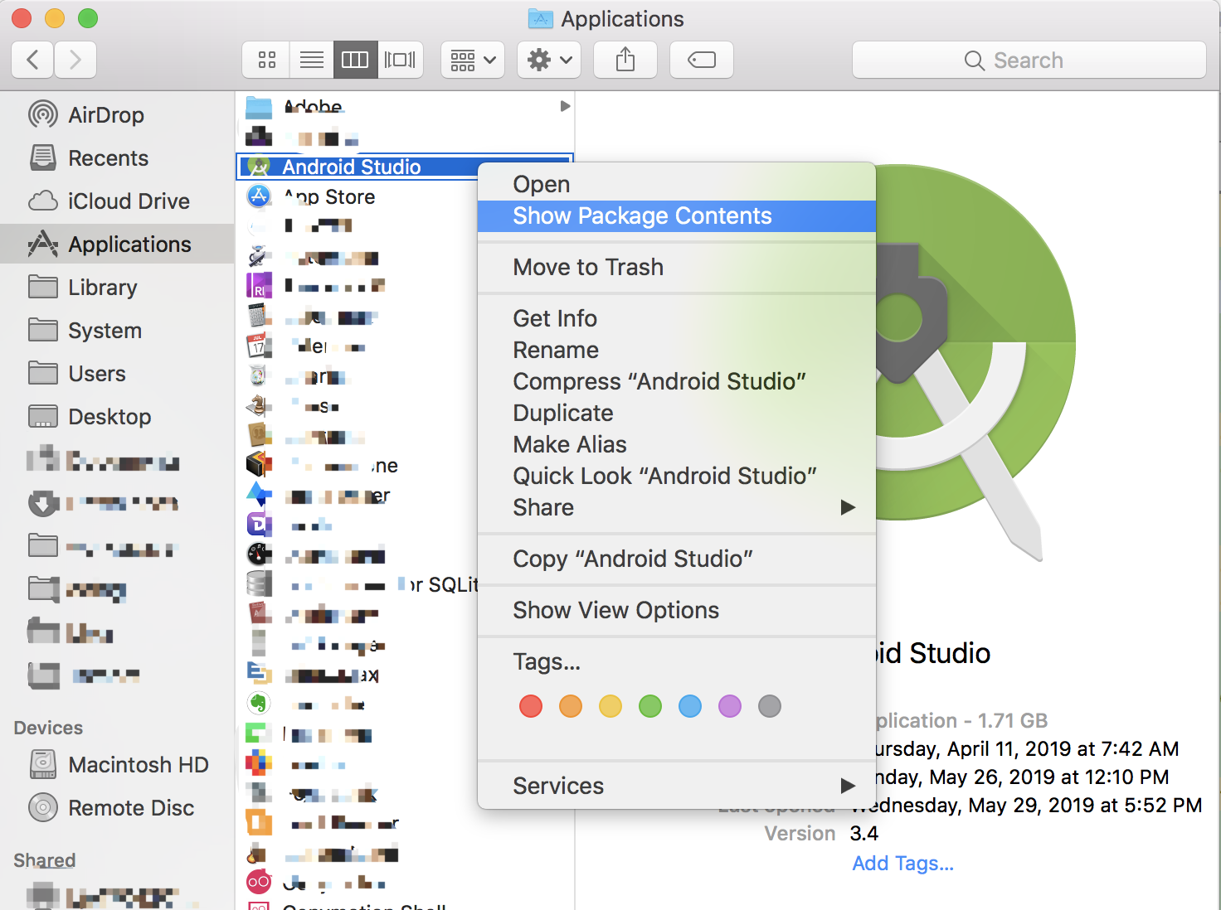
Task: Apply the green tag color
Action: (x=650, y=706)
